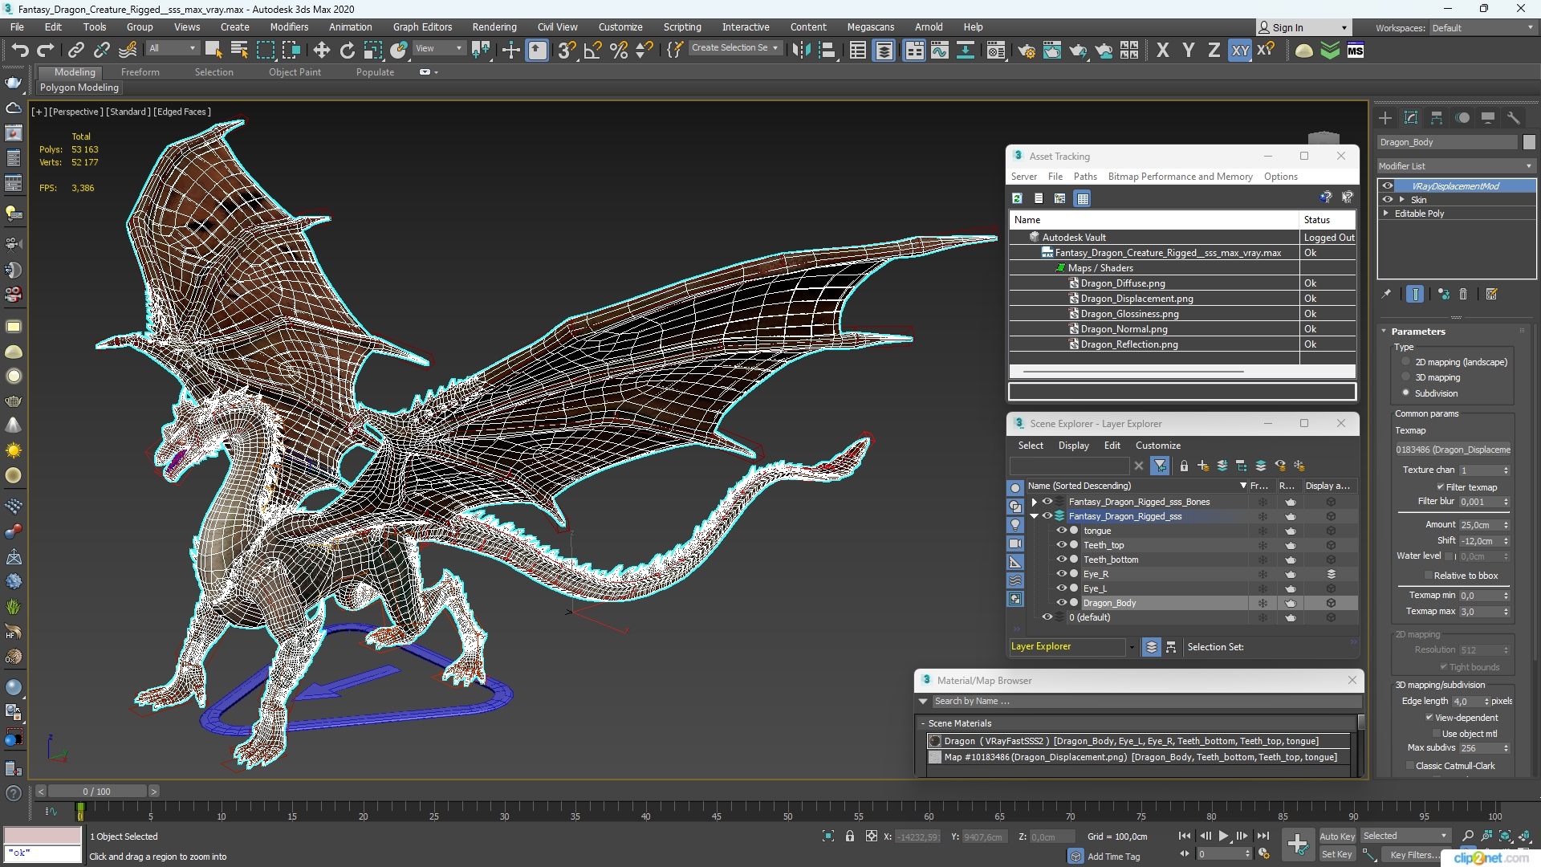Screen dimensions: 1541x867
Task: Collapse the Parameters rollout
Action: point(1418,332)
